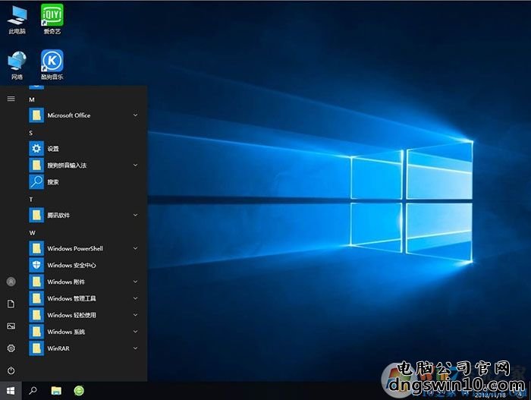The width and height of the screenshot is (531, 400).
Task: Expand the Windows 附件 chevron
Action: click(136, 282)
